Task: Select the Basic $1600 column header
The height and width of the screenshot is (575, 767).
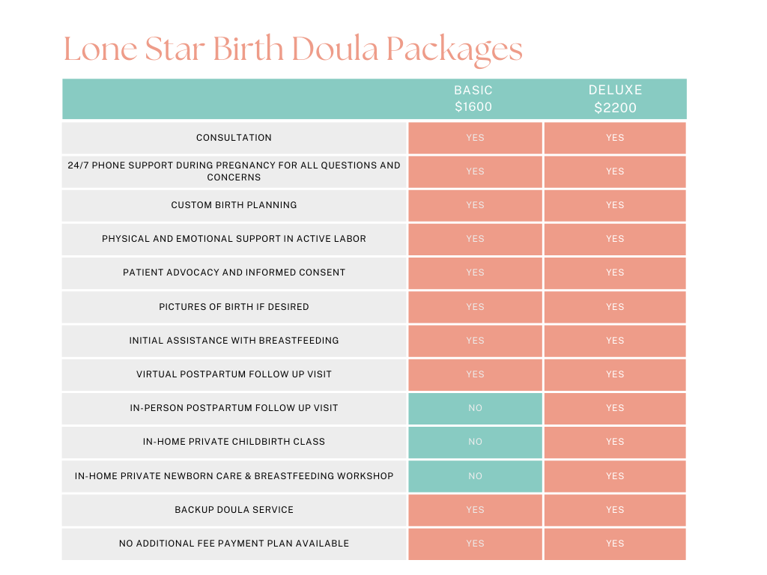Action: click(473, 99)
